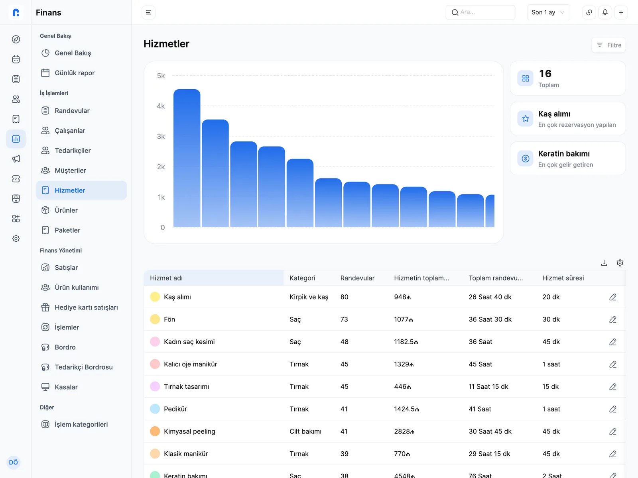638x478 pixels.
Task: Navigate to Randevular
Action: pyautogui.click(x=81, y=111)
